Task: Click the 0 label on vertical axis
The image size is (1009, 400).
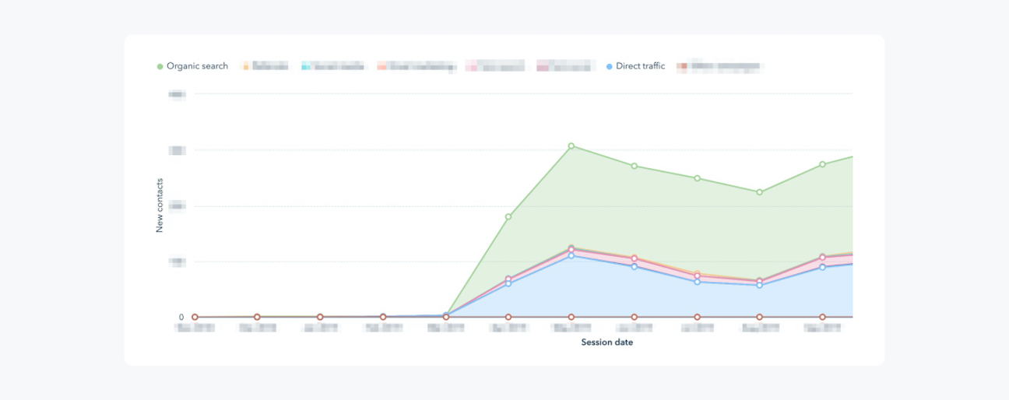Action: 181,318
